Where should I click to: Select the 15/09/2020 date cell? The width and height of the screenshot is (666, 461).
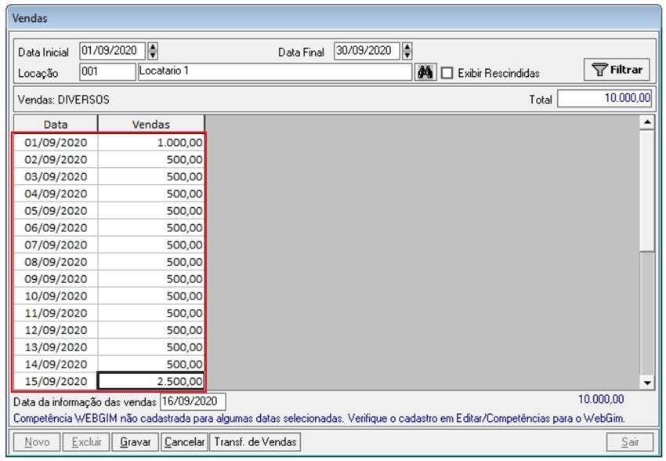pos(56,381)
